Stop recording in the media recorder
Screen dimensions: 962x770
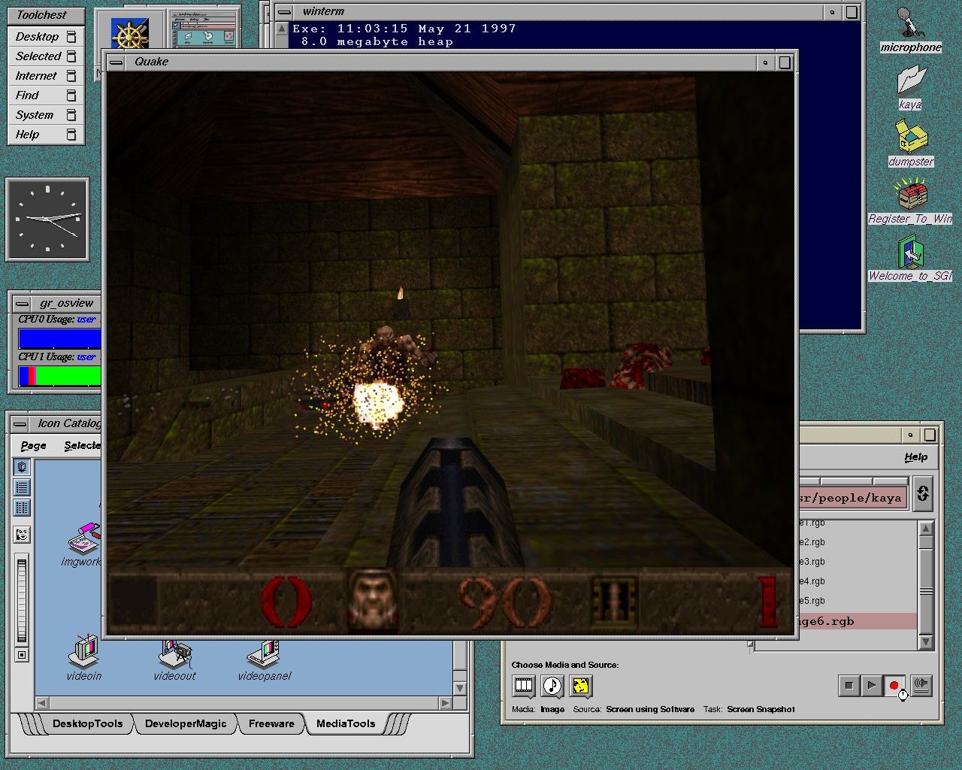tap(849, 685)
